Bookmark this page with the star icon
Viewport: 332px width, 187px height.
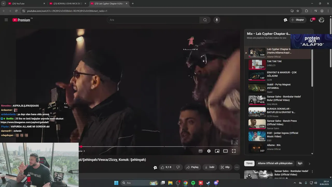pos(298,11)
